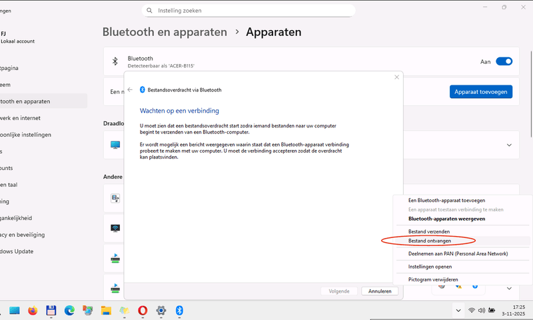
Task: Select Een Bluetooth-apparaat toevoegen in menu
Action: (x=446, y=200)
